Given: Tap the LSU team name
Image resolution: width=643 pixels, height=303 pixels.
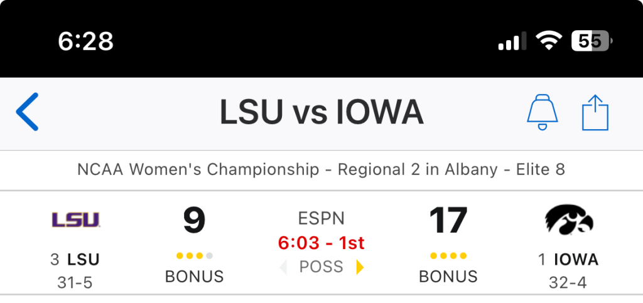Looking at the screenshot, I should 83,259.
